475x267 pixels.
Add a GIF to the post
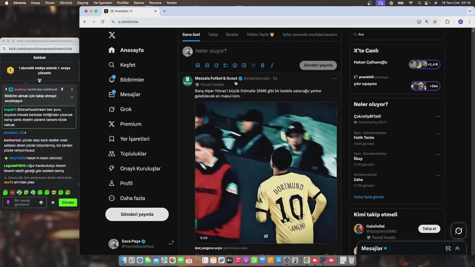pos(207,65)
